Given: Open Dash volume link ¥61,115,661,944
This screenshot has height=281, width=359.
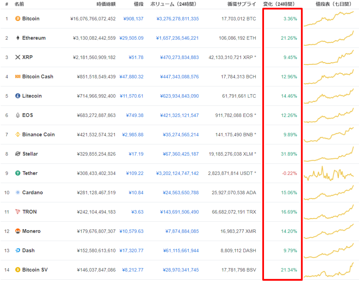Looking at the screenshot, I should click(181, 251).
